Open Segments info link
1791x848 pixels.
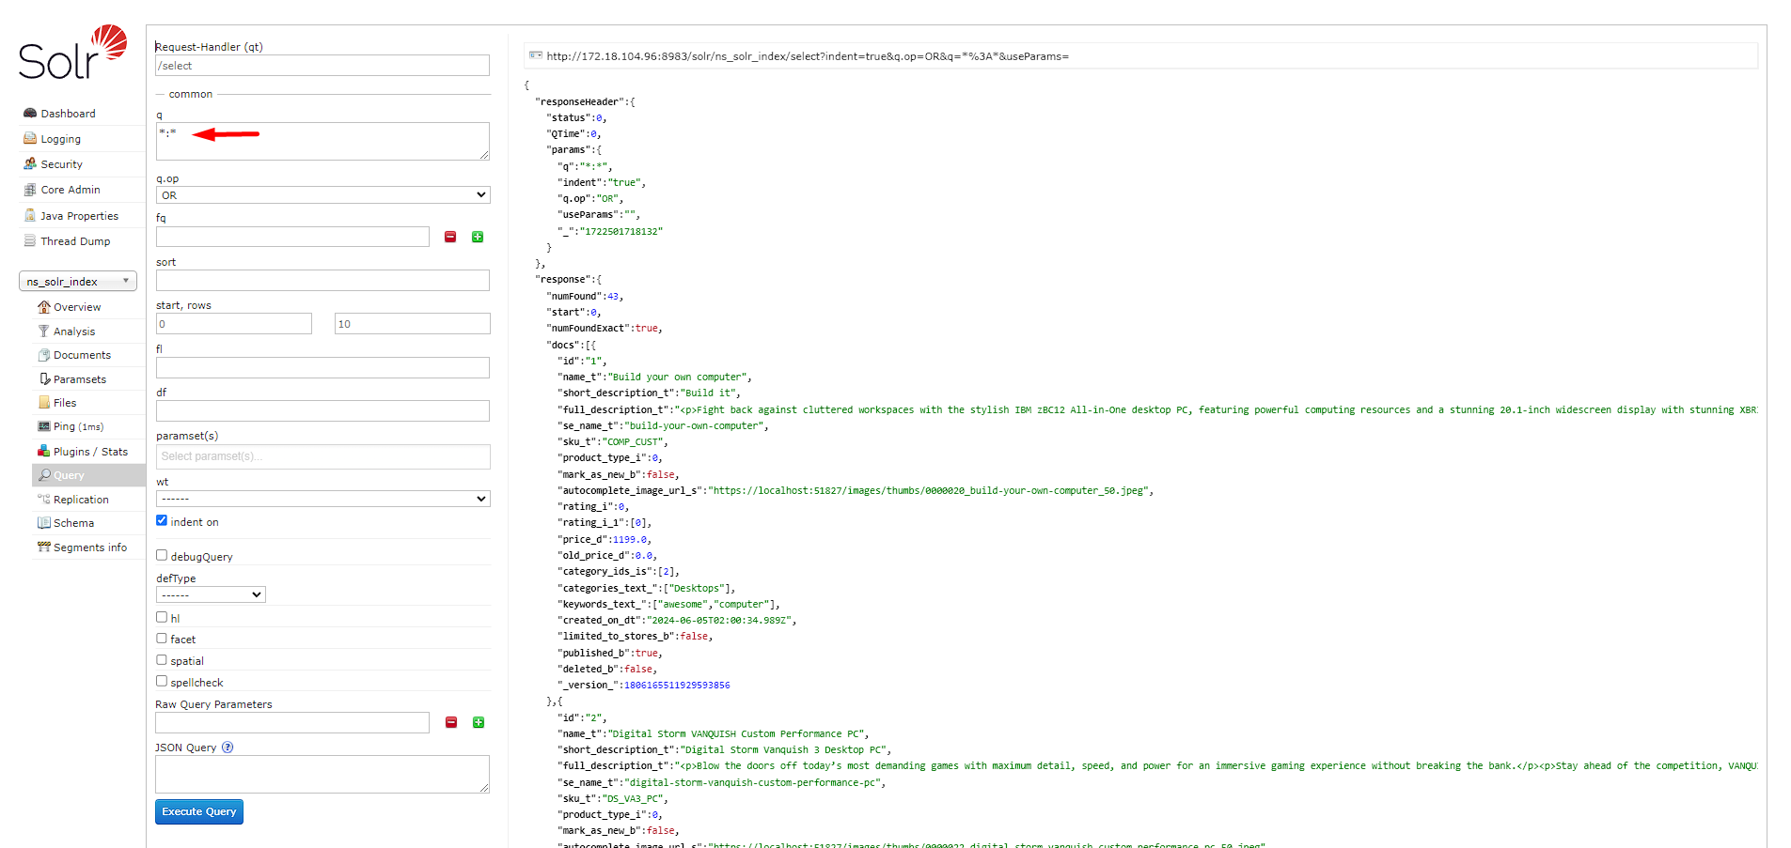(x=90, y=547)
